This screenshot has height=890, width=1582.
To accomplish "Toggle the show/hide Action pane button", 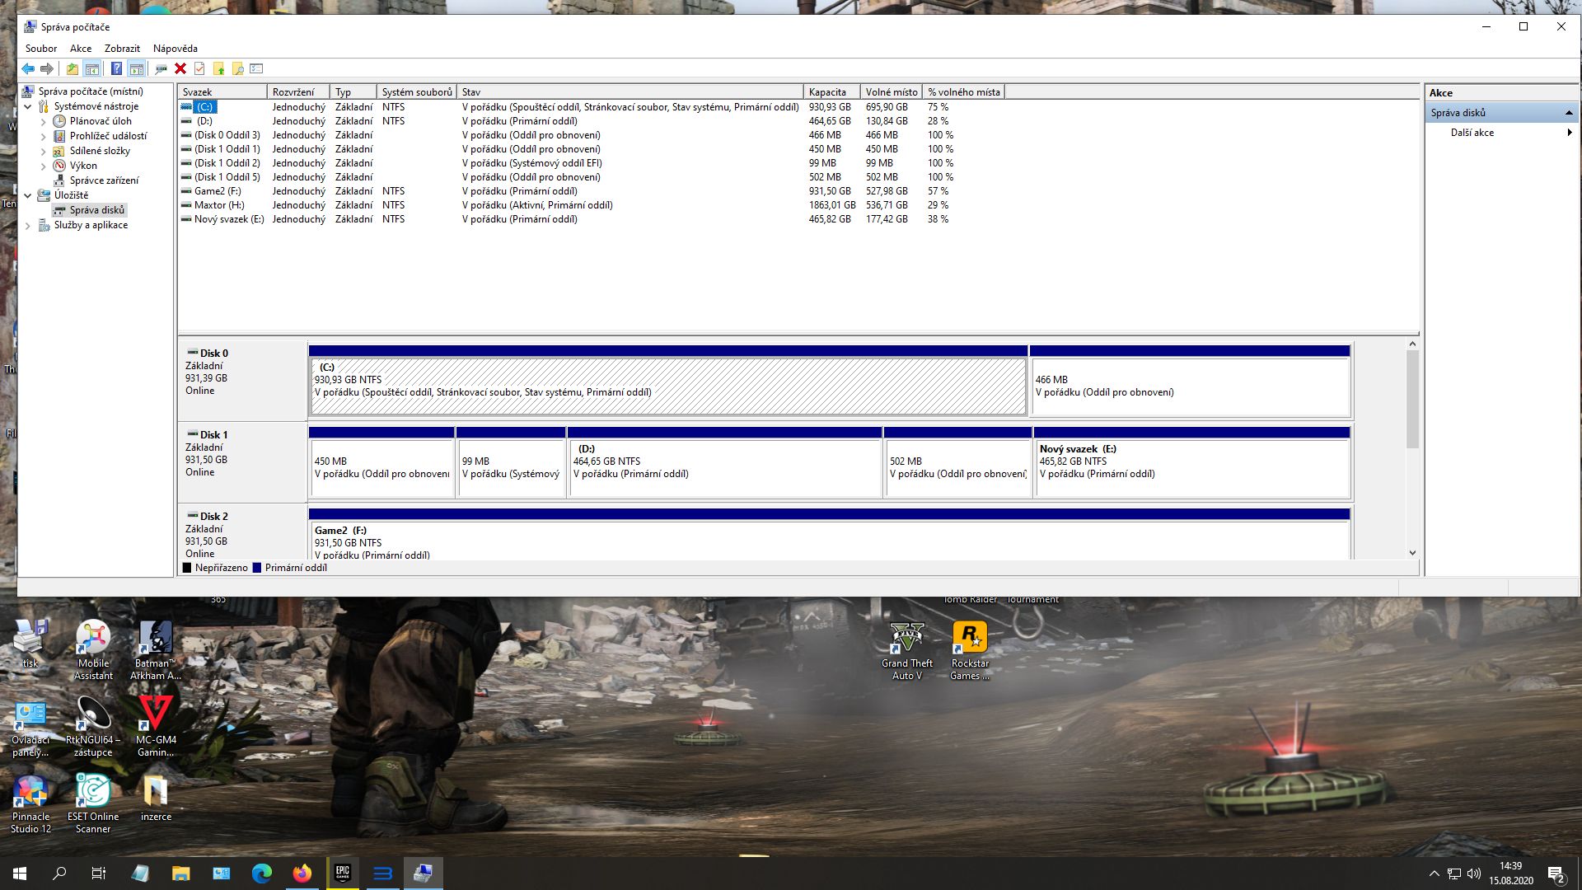I will click(x=137, y=69).
